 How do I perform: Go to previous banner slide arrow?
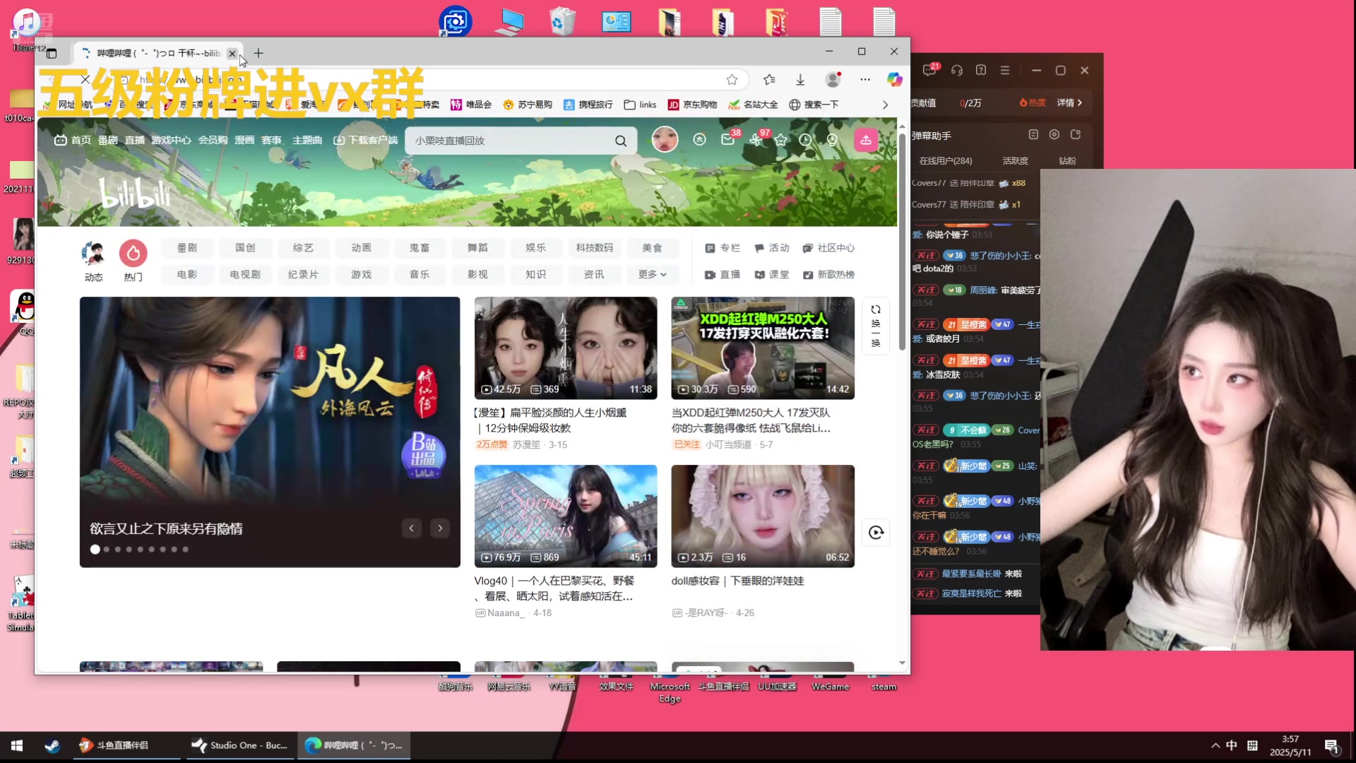412,528
